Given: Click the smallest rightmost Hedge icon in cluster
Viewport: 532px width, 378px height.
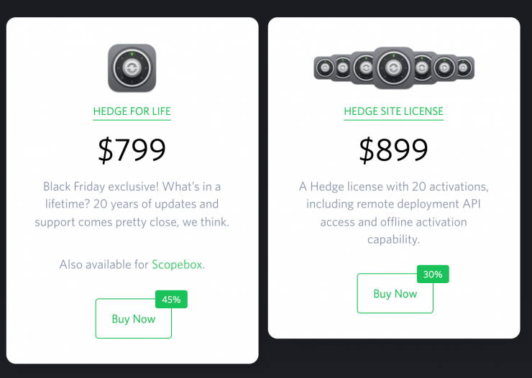Looking at the screenshot, I should [x=464, y=69].
